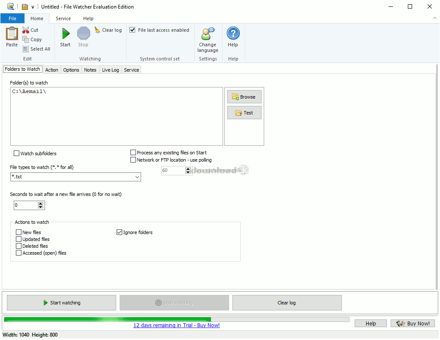This screenshot has width=440, height=340.
Task: Check the Updated files action
Action: [19, 239]
